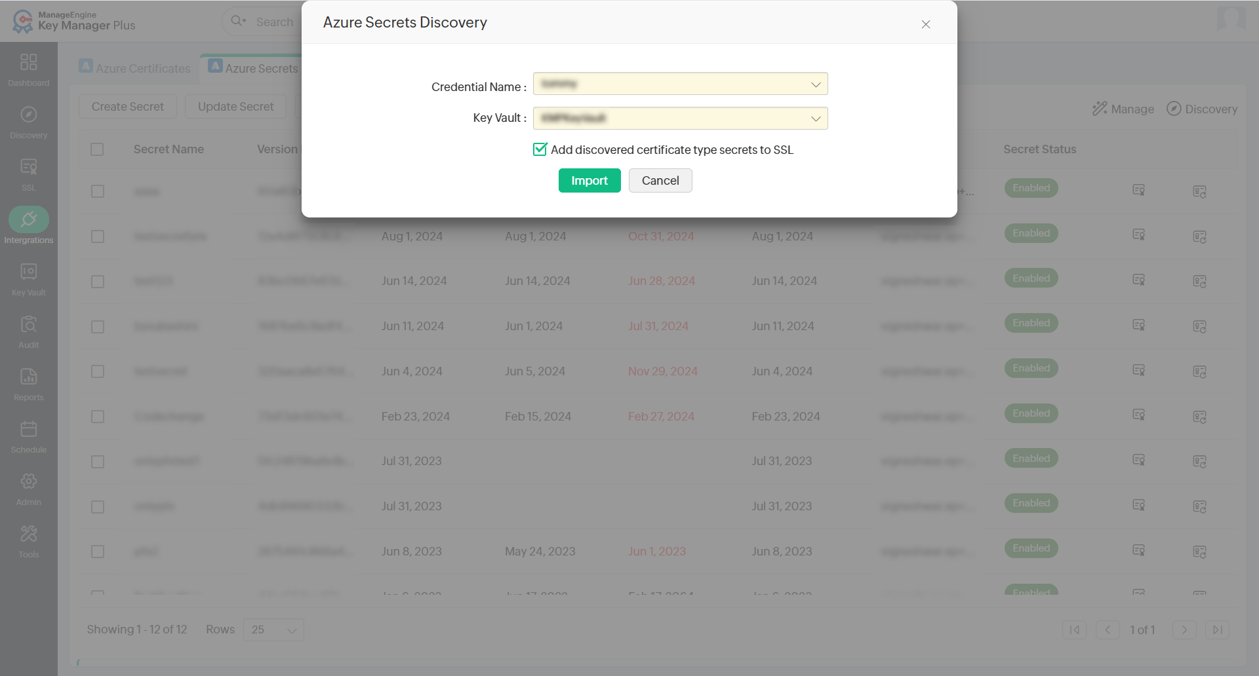
Task: Click the May 24, 2023 date cell
Action: pos(540,552)
